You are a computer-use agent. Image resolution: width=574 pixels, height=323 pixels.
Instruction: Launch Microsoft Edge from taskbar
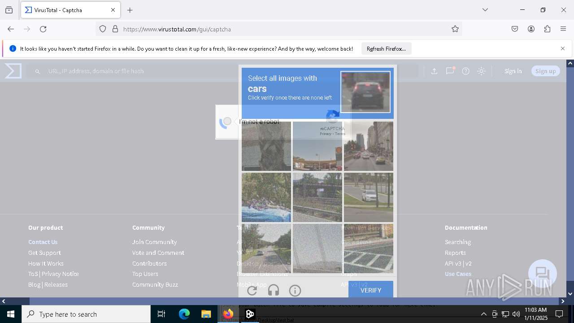click(x=184, y=314)
